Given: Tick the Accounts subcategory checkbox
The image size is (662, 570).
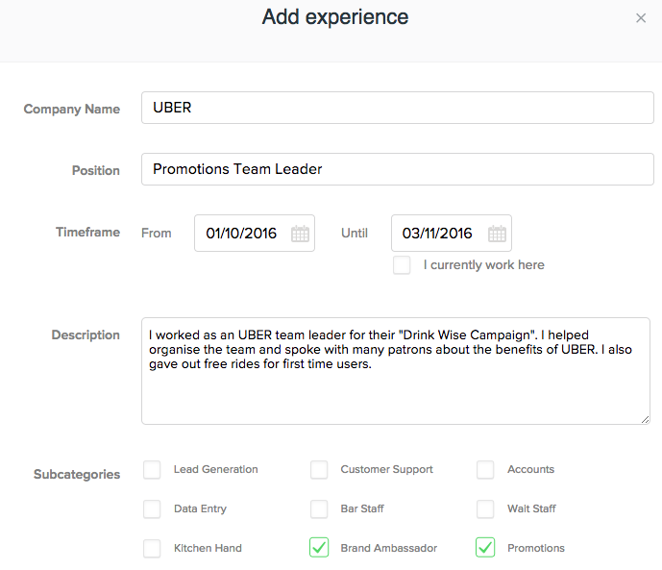Looking at the screenshot, I should coord(485,470).
